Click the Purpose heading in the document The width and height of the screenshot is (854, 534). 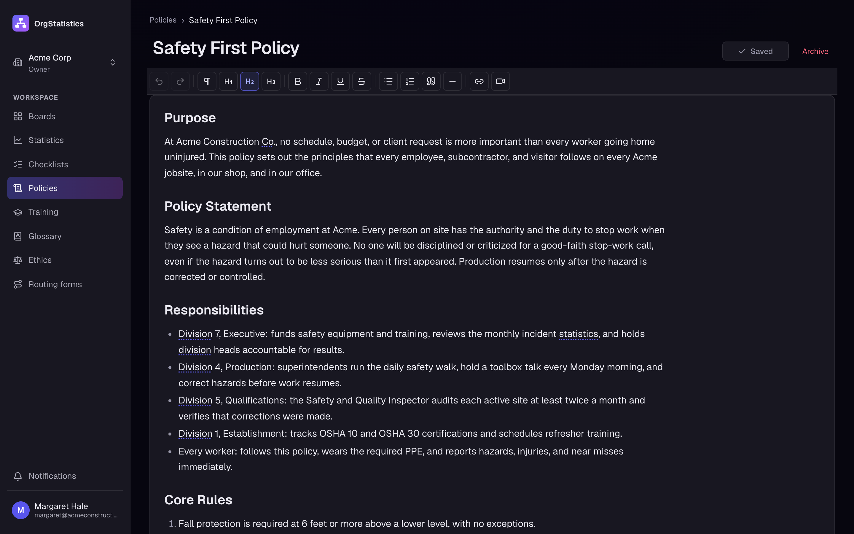coord(190,117)
